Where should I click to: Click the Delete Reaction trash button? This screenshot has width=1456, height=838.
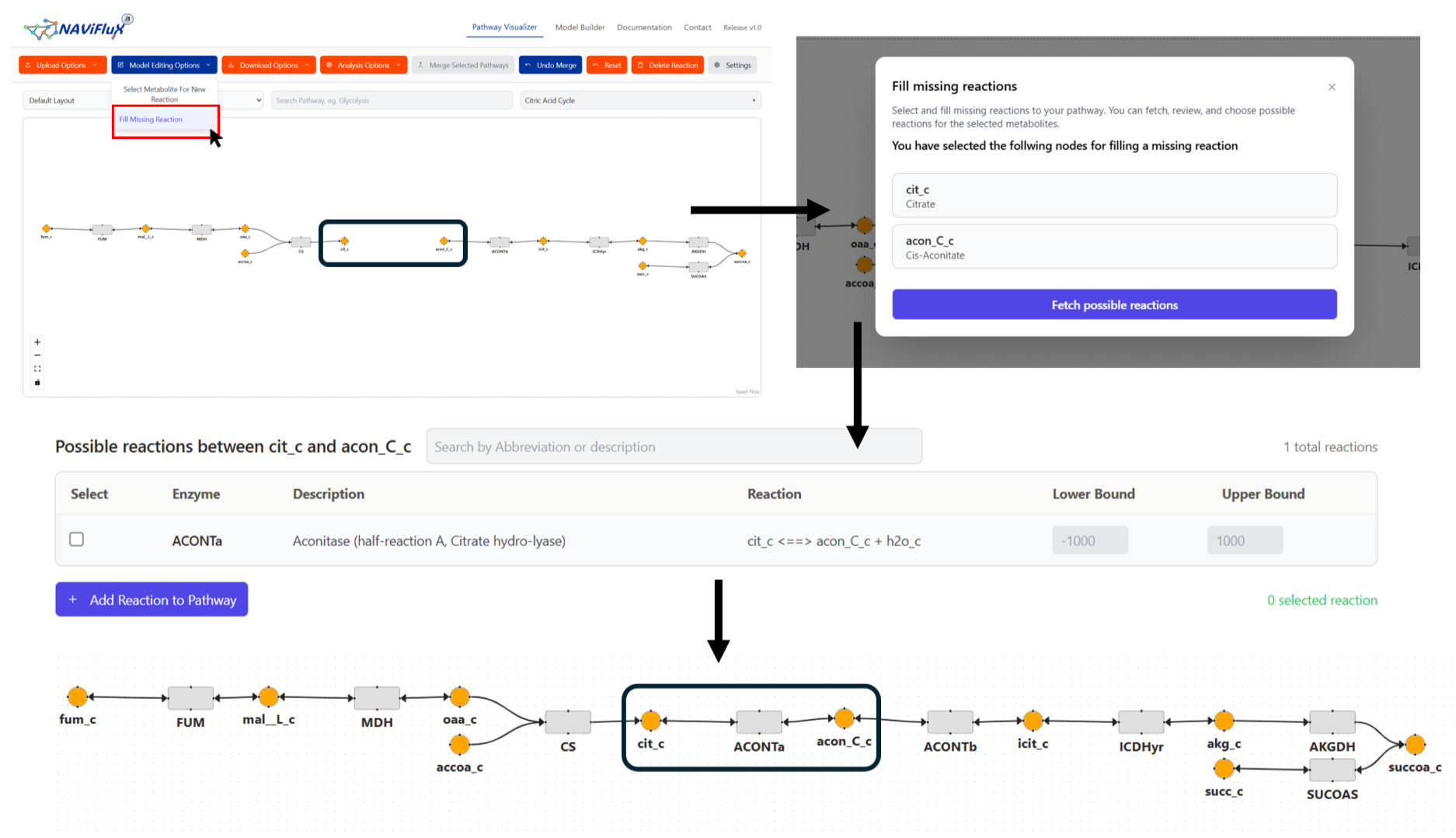point(667,65)
